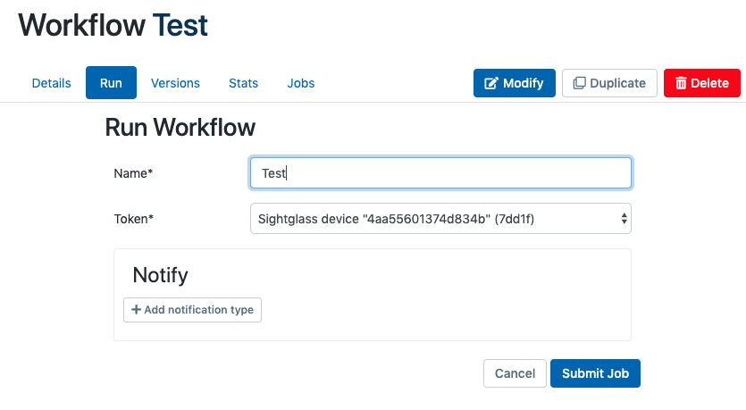Switch to the Versions tab
The width and height of the screenshot is (746, 410).
pos(175,83)
